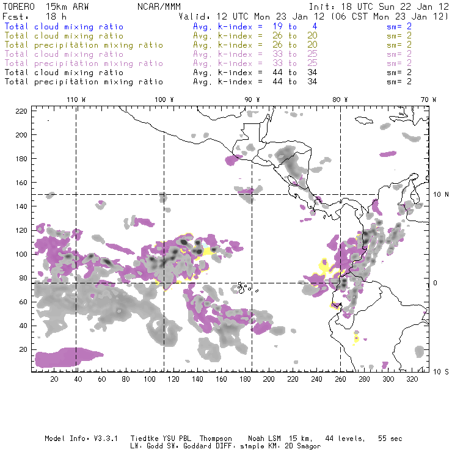Click the "140" value on the vertical axis
This screenshot has height=452, width=452.
pos(21,206)
